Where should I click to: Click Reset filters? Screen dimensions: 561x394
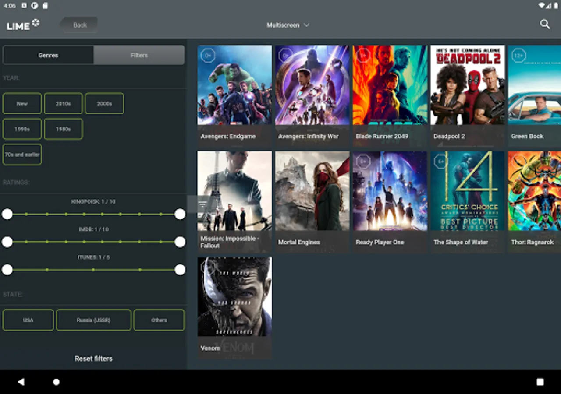[x=93, y=359]
